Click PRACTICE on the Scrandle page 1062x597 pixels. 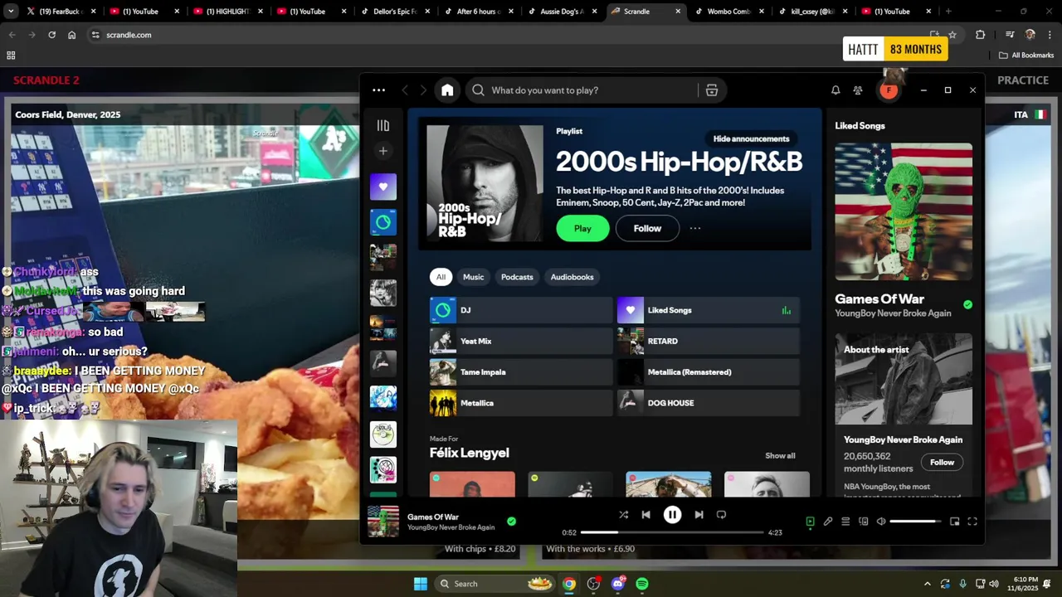[1023, 80]
